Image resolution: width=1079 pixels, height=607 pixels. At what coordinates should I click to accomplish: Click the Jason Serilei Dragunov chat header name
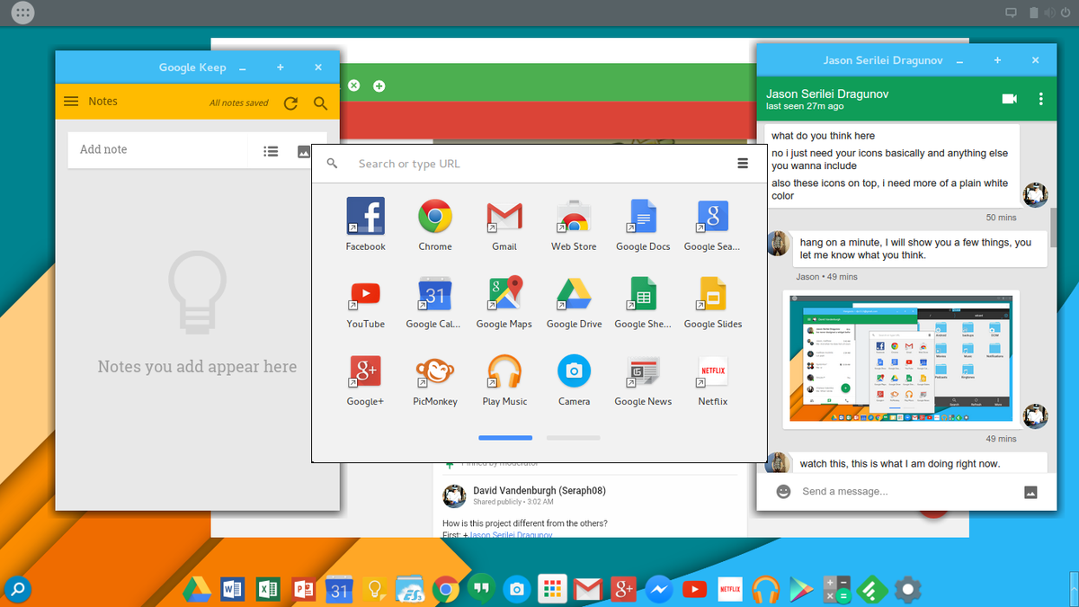[x=826, y=94]
